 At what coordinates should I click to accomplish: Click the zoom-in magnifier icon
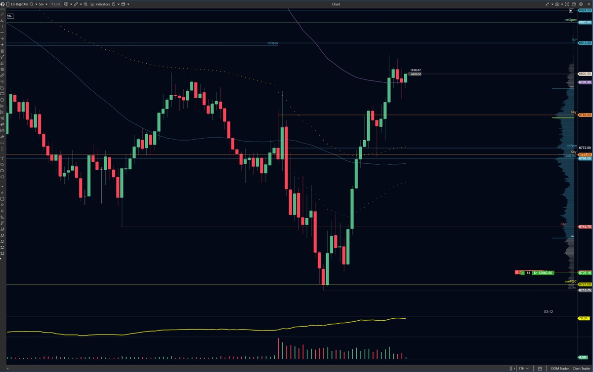pos(85,4)
